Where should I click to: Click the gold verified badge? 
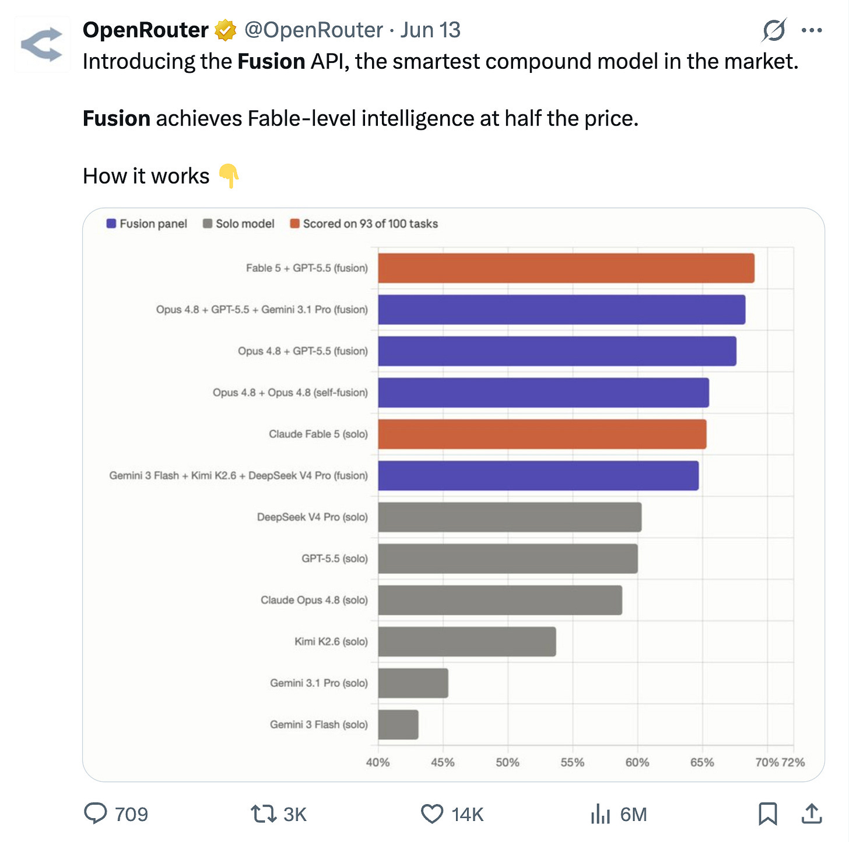225,30
